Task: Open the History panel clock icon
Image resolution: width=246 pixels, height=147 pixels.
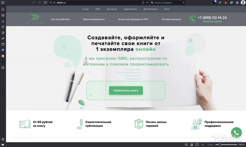Action: click(3, 27)
